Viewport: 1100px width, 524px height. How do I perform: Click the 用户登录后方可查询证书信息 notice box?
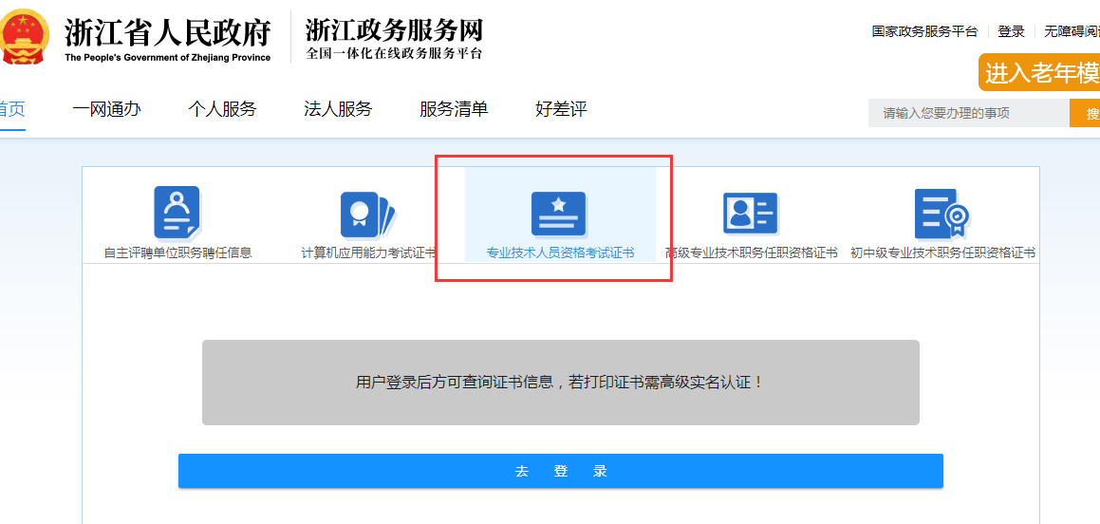(561, 383)
